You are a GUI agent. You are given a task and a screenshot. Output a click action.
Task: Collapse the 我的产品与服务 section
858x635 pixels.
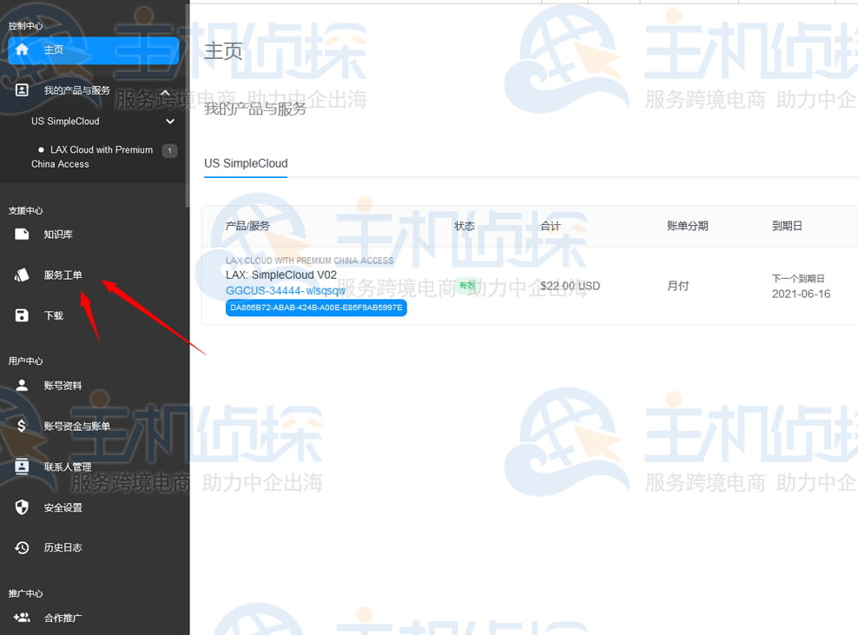[165, 91]
